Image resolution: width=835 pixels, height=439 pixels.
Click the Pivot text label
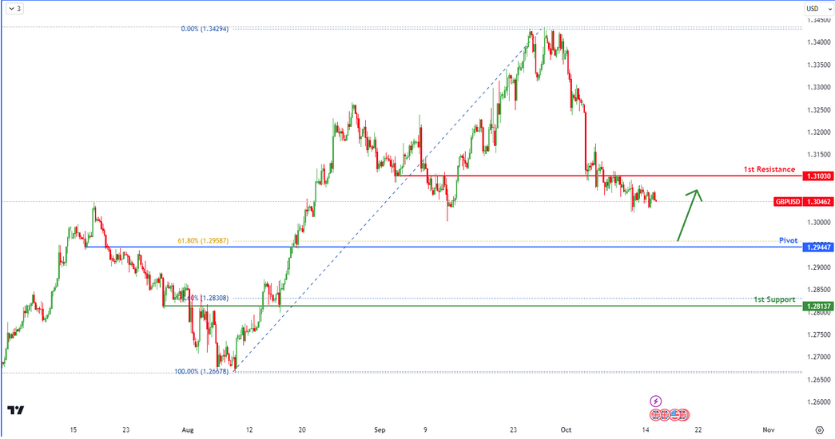788,240
